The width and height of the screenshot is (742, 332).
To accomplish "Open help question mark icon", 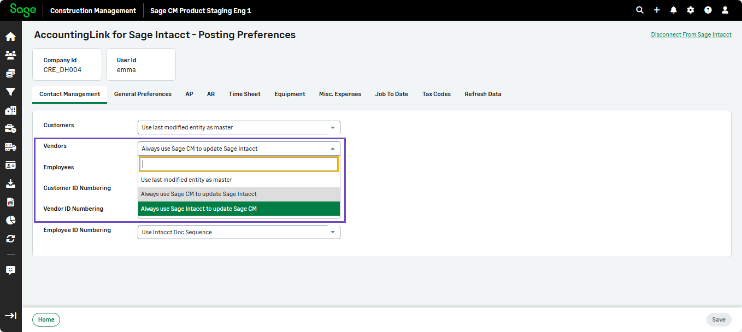I will (708, 10).
